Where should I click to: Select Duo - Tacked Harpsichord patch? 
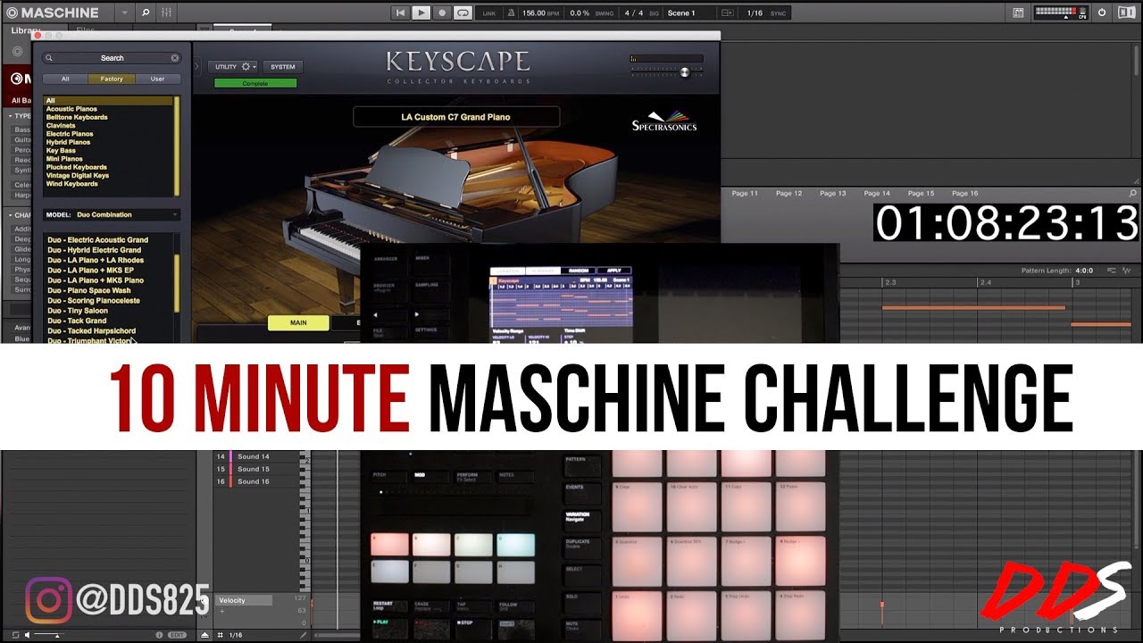[x=92, y=330]
